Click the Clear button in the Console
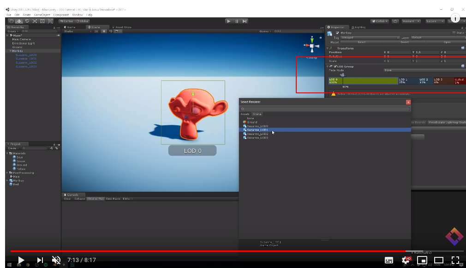Viewport: 466px width, 268px height. click(x=68, y=199)
